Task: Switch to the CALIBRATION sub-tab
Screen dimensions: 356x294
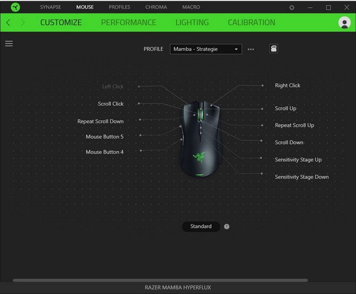Action: (x=251, y=23)
